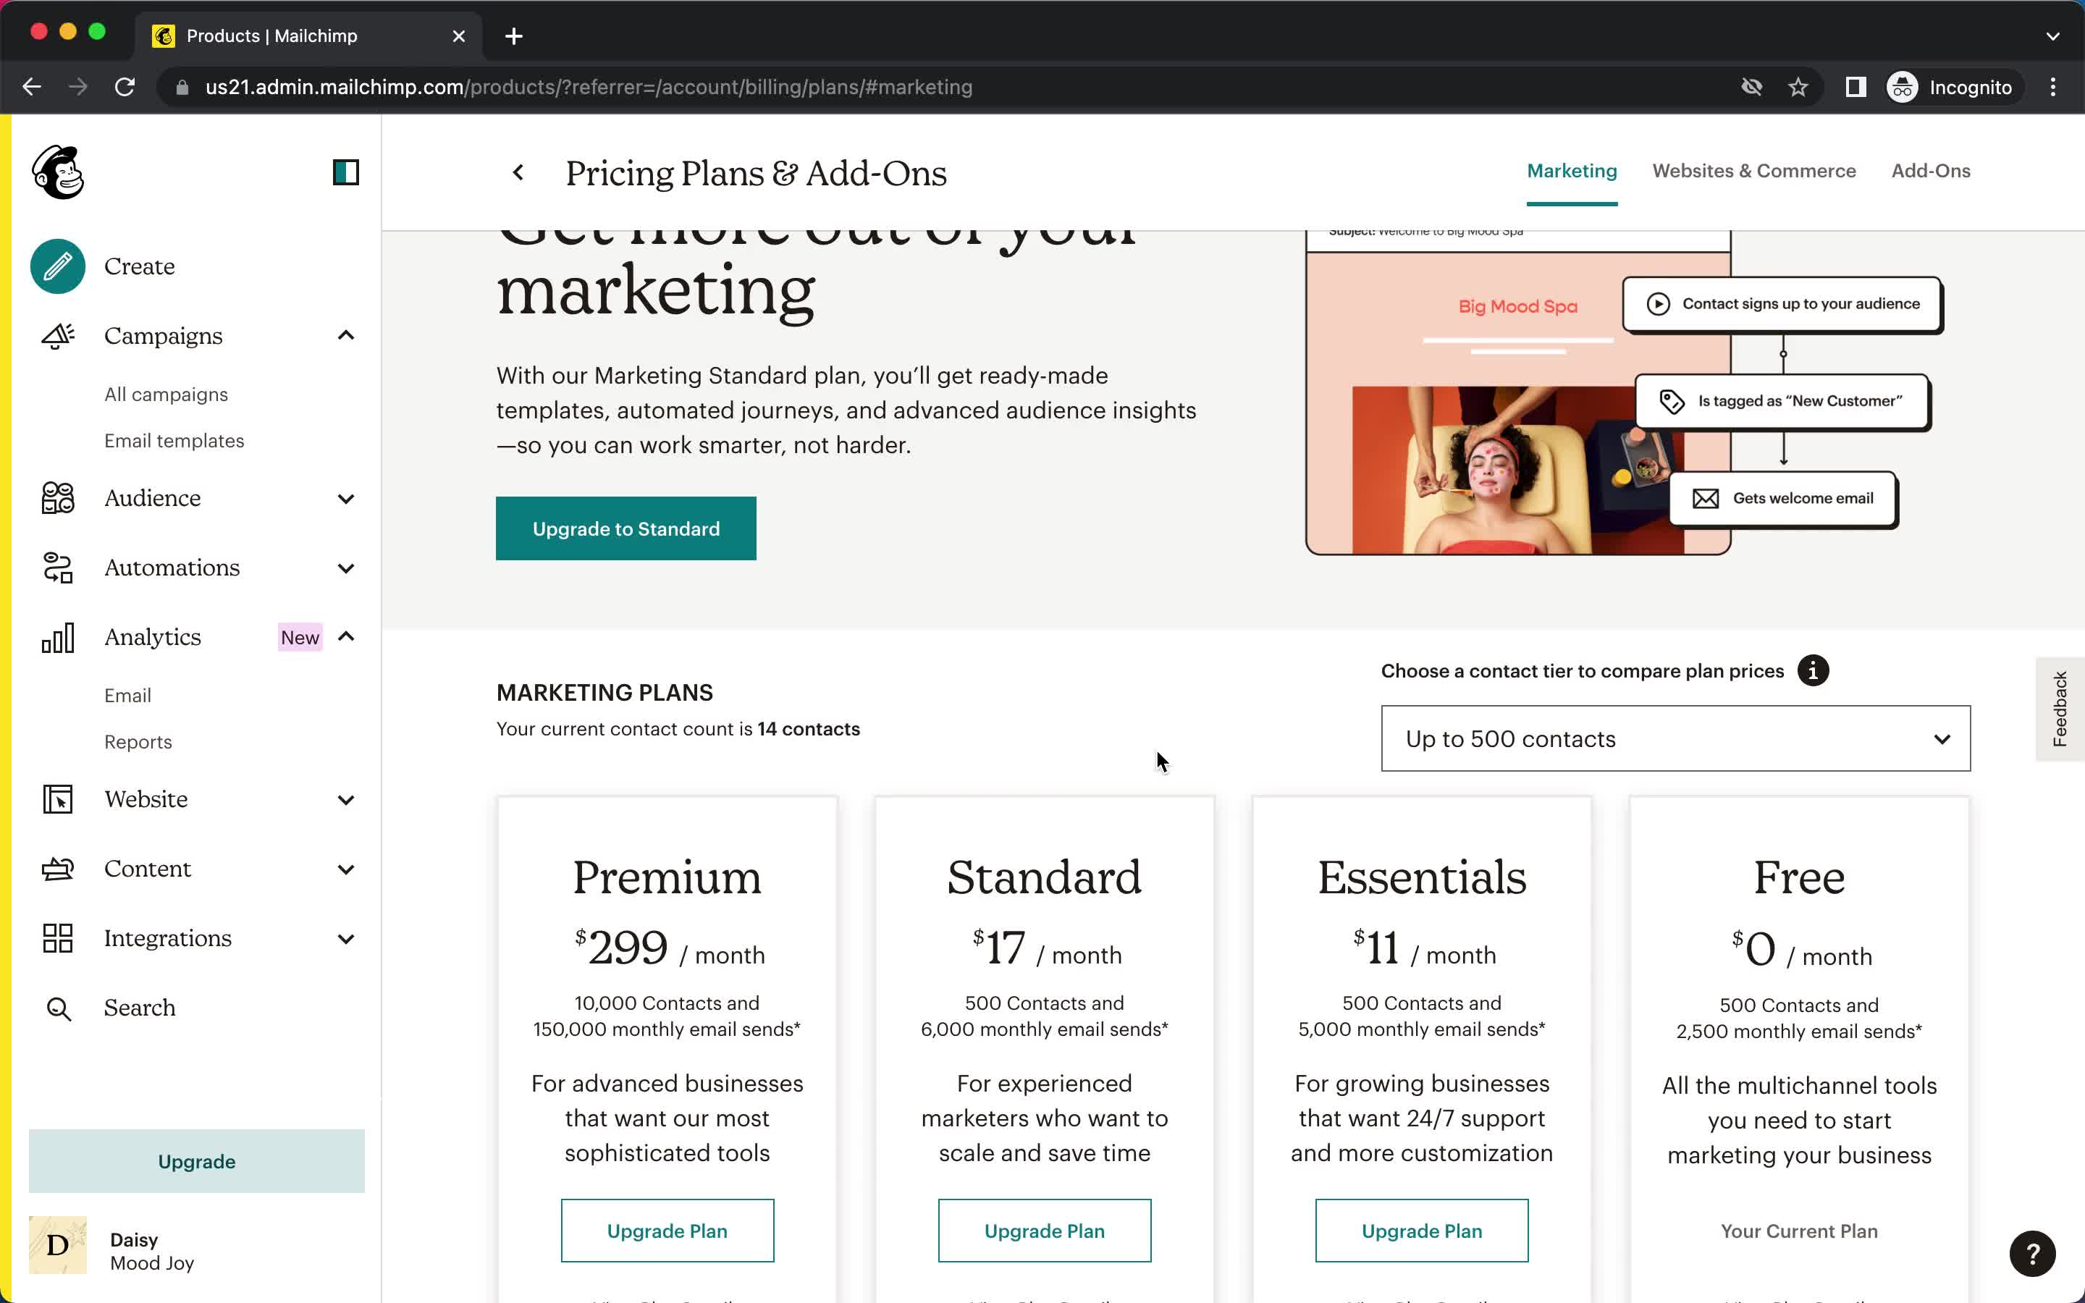Click the Audience icon in sidebar
Screen dimensions: 2085x1303
56,497
